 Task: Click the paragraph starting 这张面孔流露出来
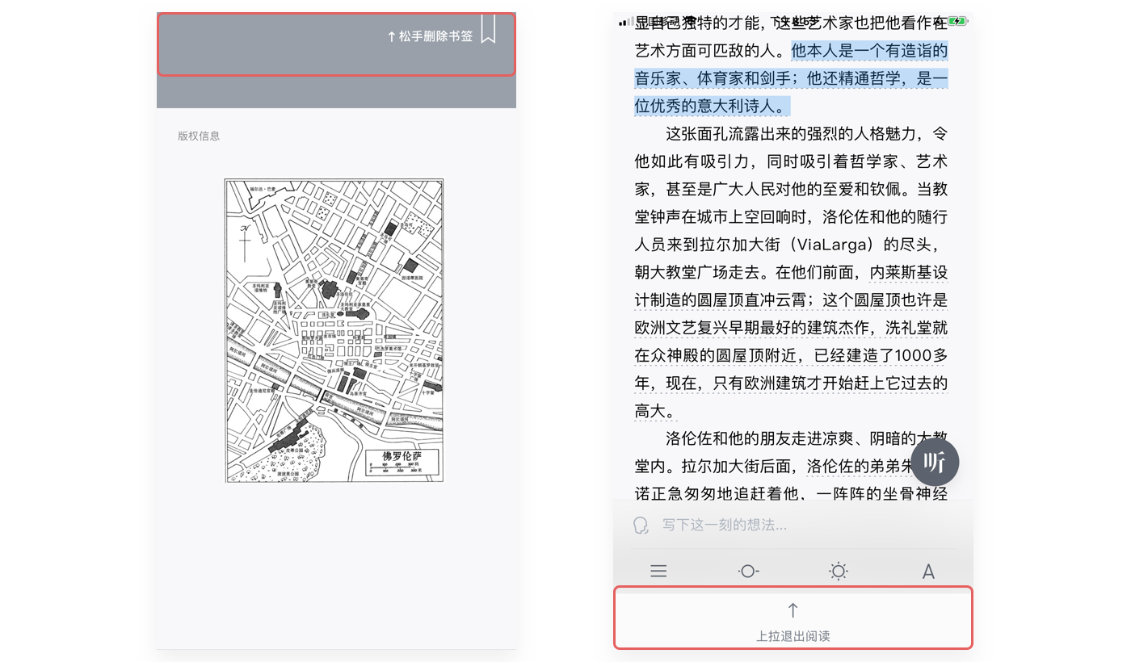[791, 271]
